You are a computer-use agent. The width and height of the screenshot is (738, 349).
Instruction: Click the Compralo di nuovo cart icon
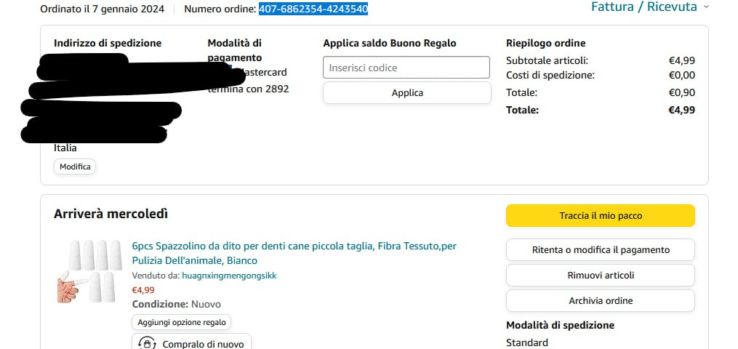tap(148, 344)
